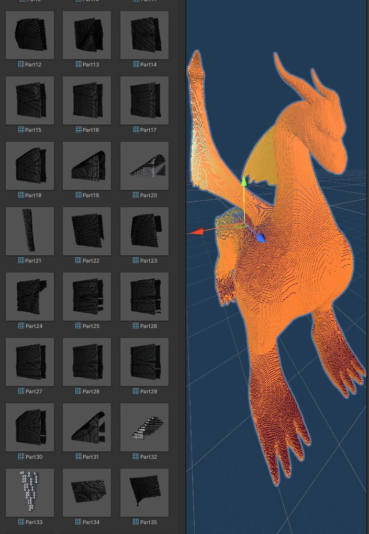This screenshot has height=534, width=369.
Task: Select the Part26 mesh thumbnail
Action: pos(144,297)
